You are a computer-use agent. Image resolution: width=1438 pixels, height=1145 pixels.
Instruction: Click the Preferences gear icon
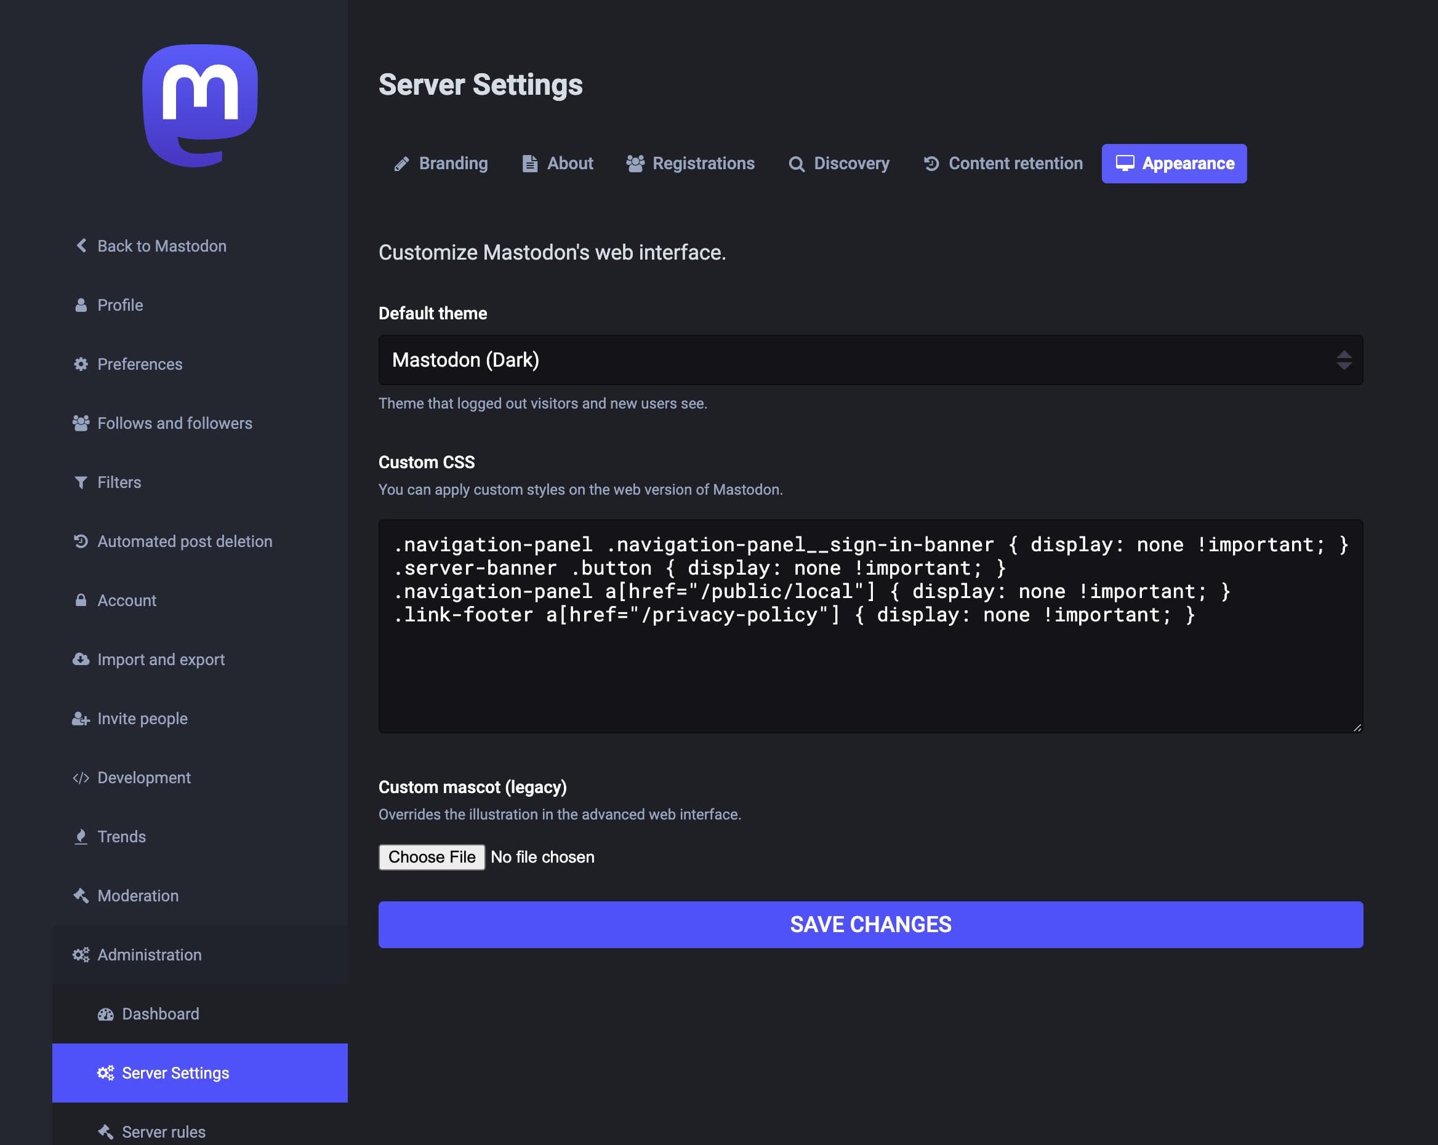click(x=81, y=365)
